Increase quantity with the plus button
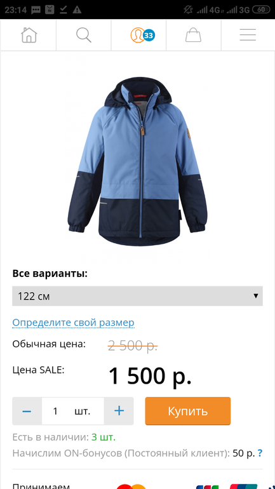Screen dimensions: 275x489 pos(119,411)
